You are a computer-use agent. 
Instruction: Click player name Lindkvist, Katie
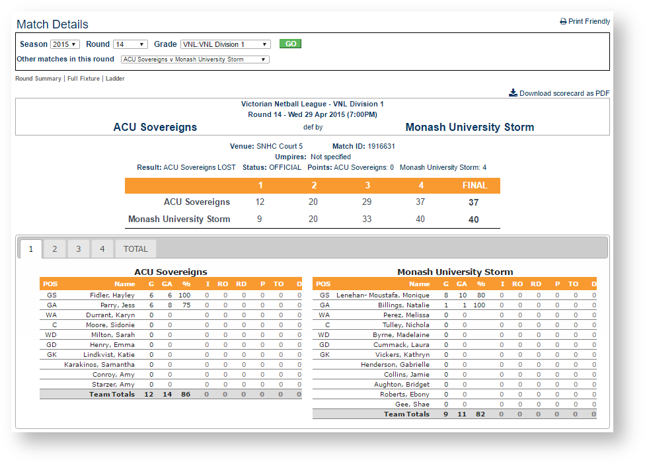pyautogui.click(x=109, y=354)
